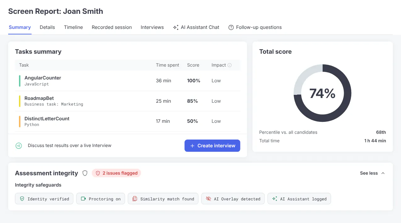This screenshot has width=401, height=223.
Task: Click the 85% score for RoadmapBet
Action: 192,101
